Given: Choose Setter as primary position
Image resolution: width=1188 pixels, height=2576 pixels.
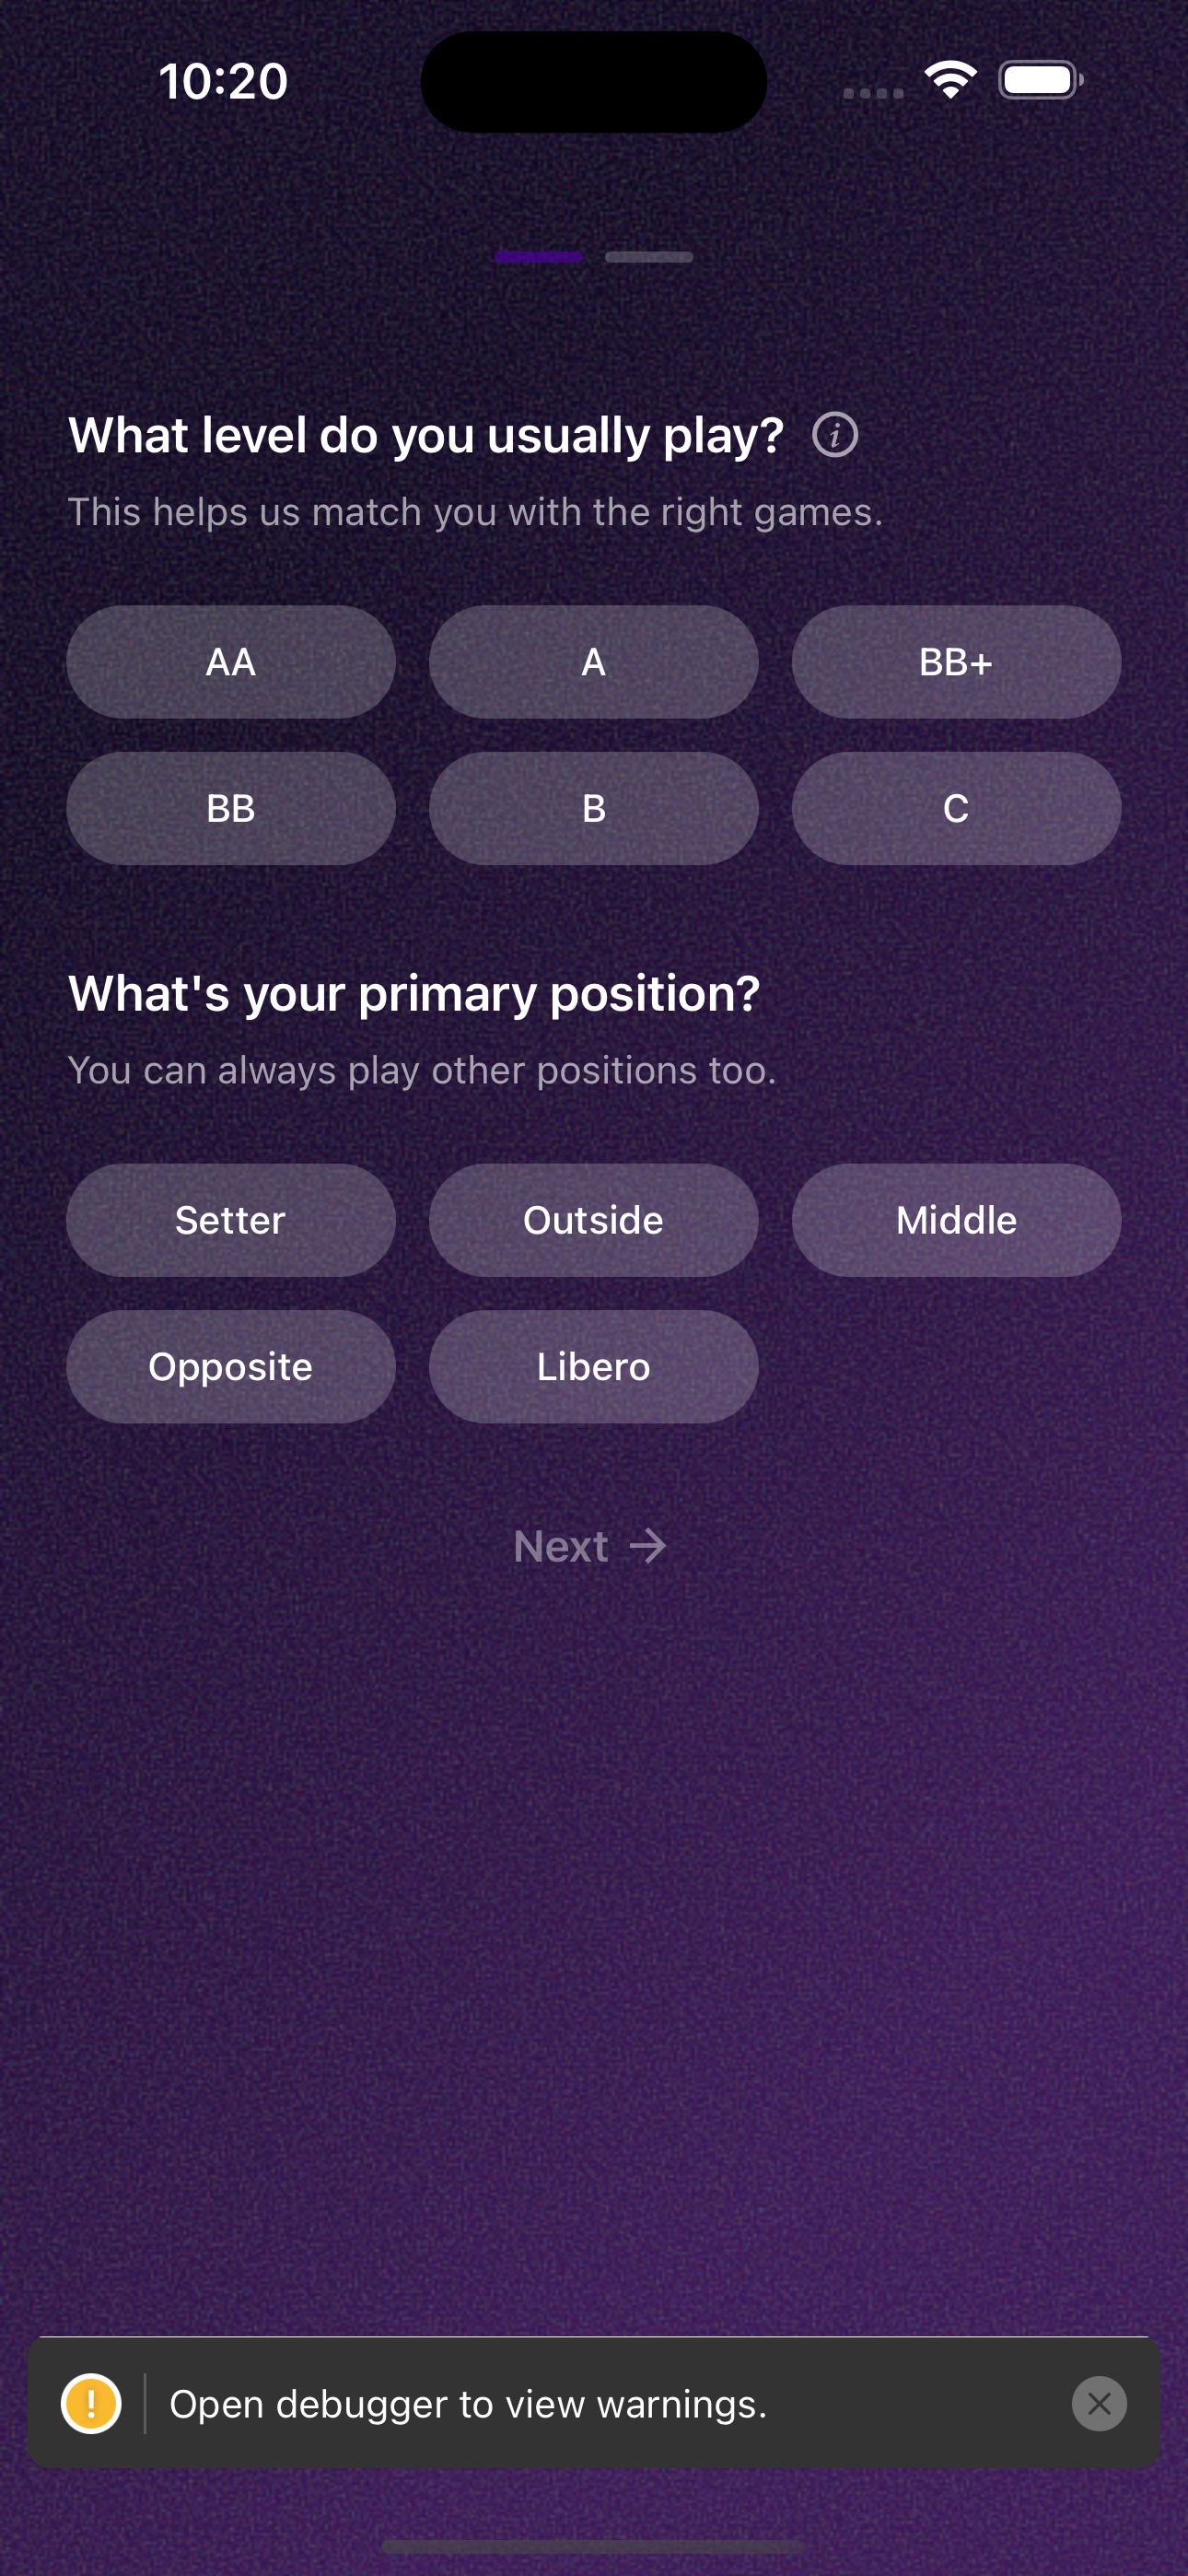Looking at the screenshot, I should point(231,1220).
